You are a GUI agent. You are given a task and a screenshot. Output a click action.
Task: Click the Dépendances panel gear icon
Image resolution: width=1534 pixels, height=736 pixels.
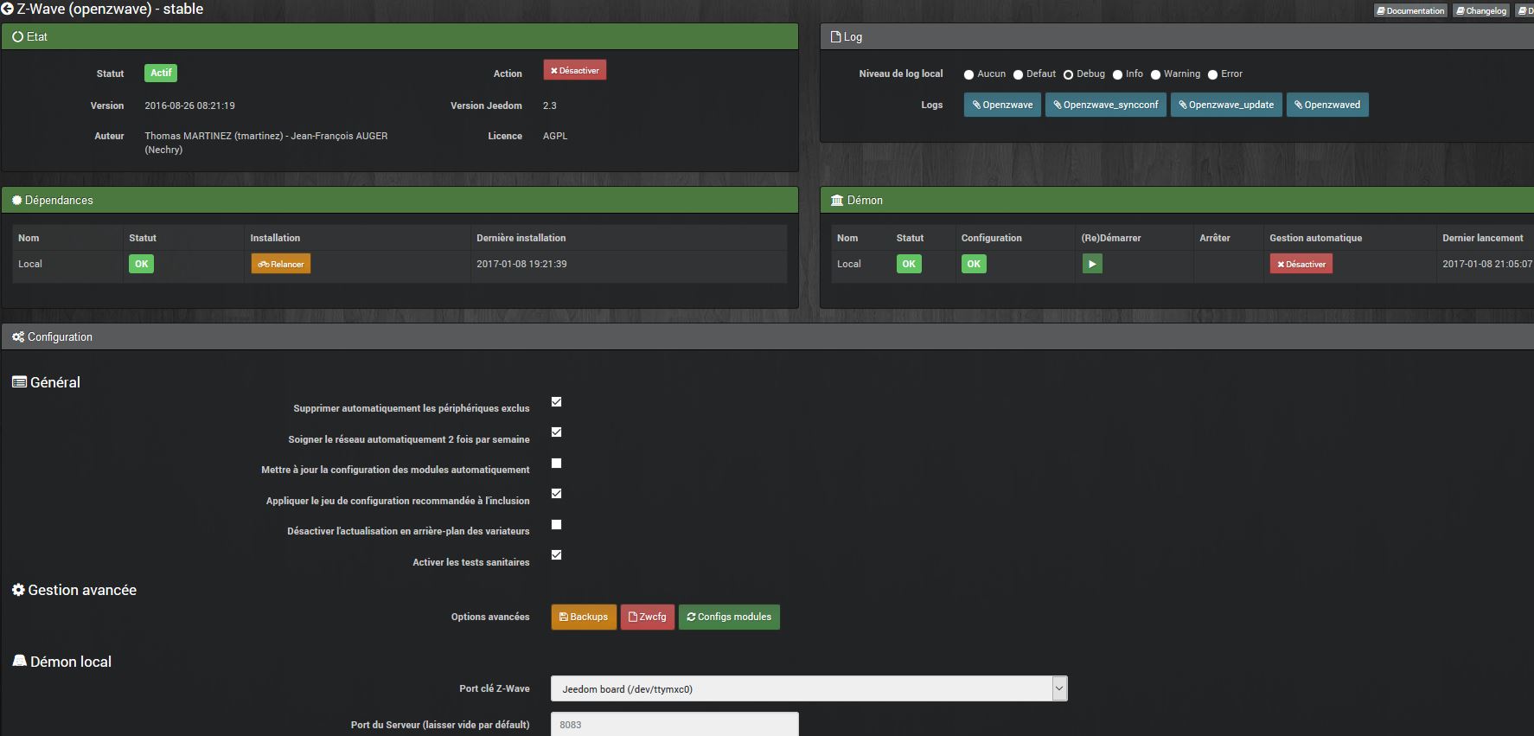pos(16,201)
